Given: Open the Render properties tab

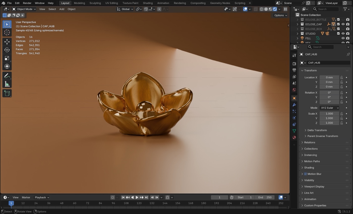Looking at the screenshot, I should coord(294,63).
